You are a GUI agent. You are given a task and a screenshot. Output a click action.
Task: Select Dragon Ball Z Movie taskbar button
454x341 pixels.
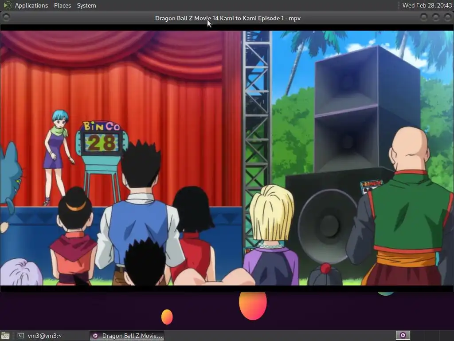(x=127, y=336)
